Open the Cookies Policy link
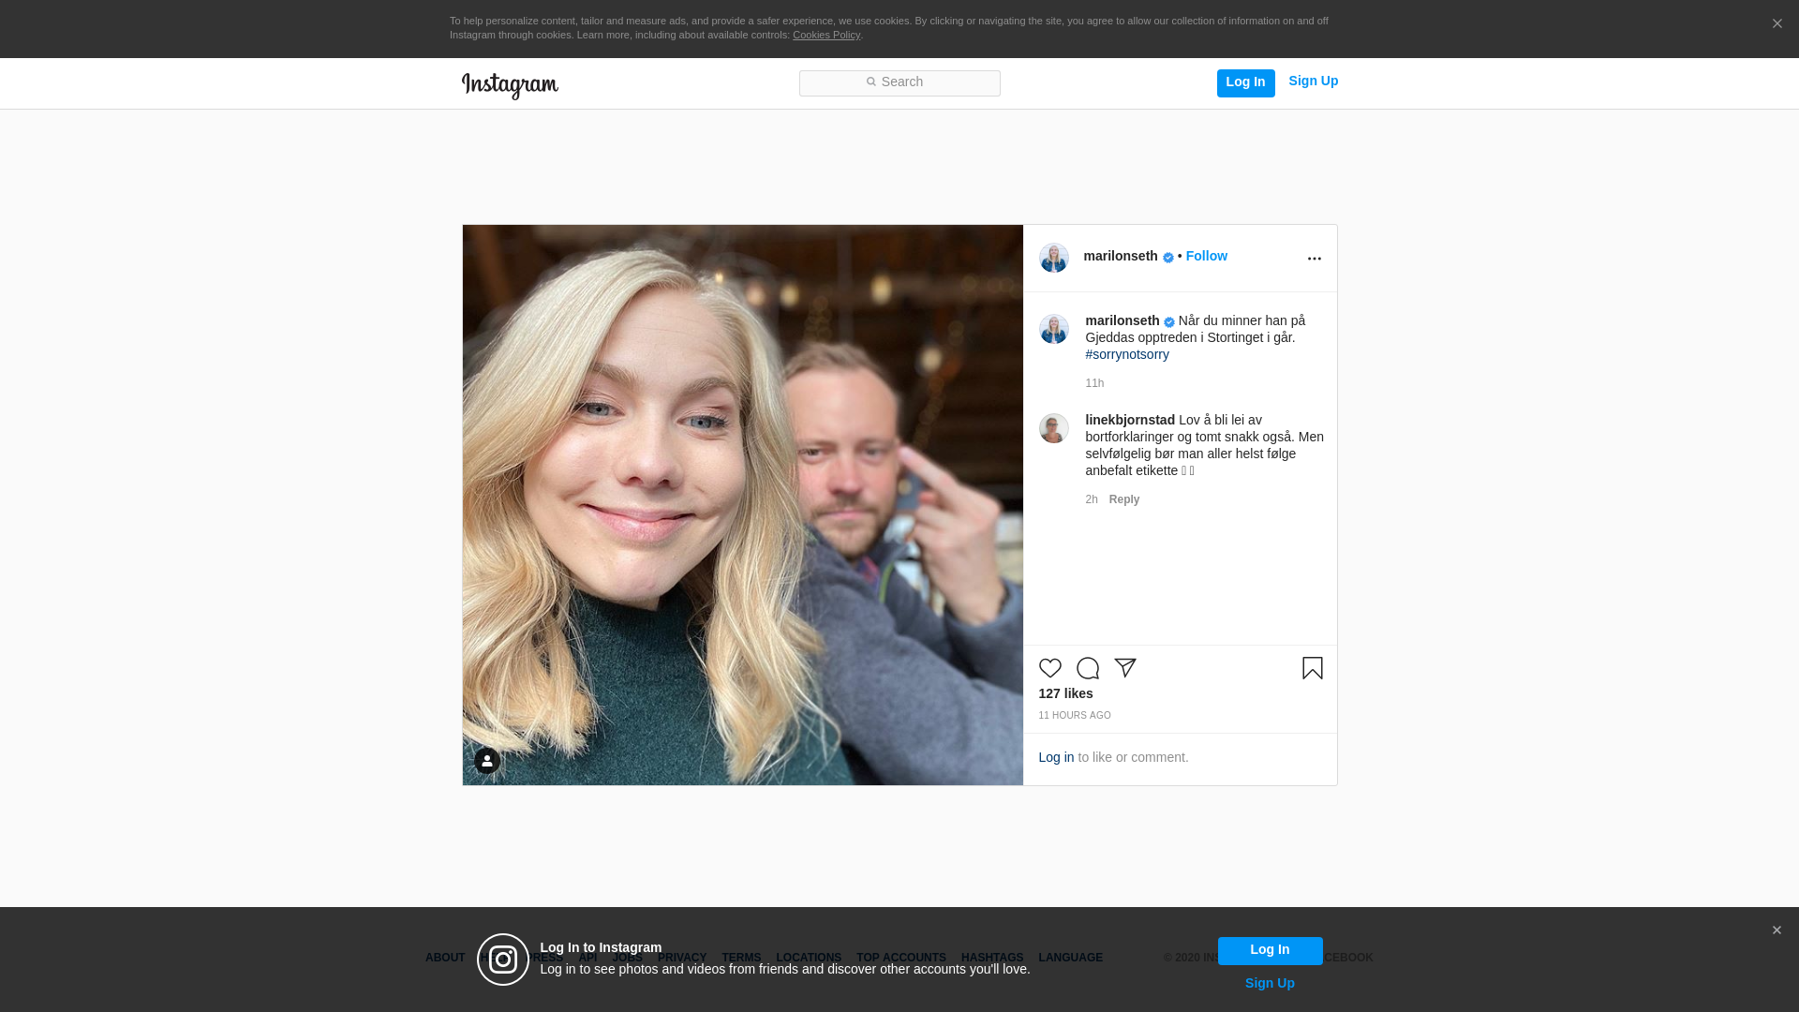 point(825,35)
